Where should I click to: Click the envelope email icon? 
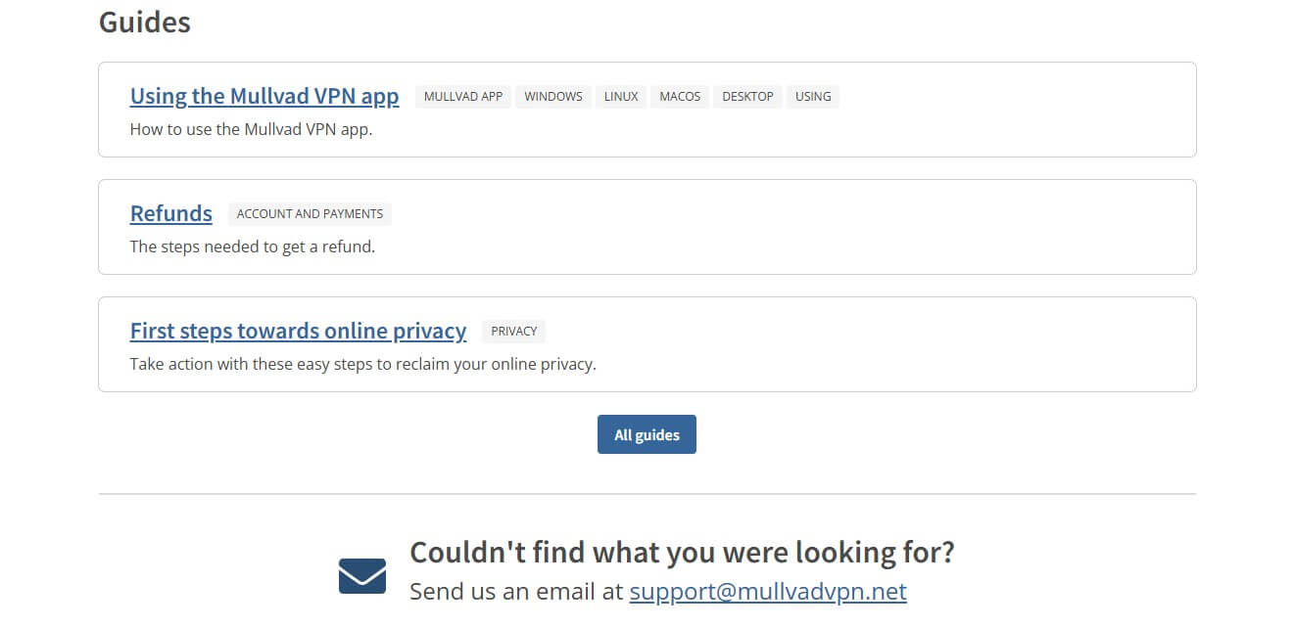point(362,575)
